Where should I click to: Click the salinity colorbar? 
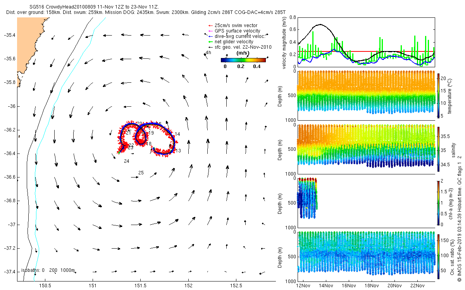[x=439, y=149]
